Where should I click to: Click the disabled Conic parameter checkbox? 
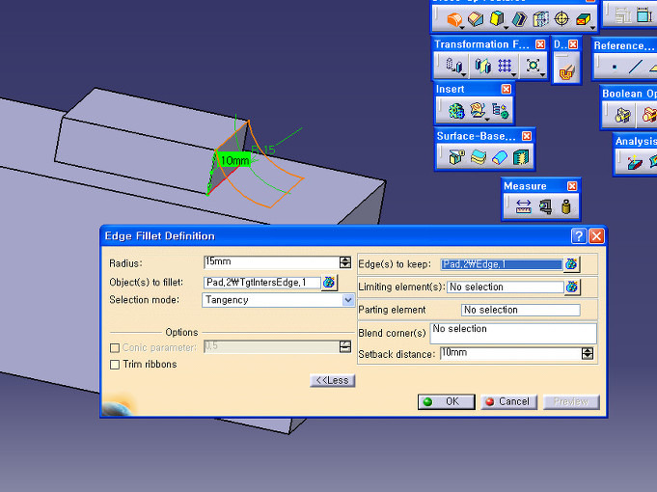click(x=115, y=348)
